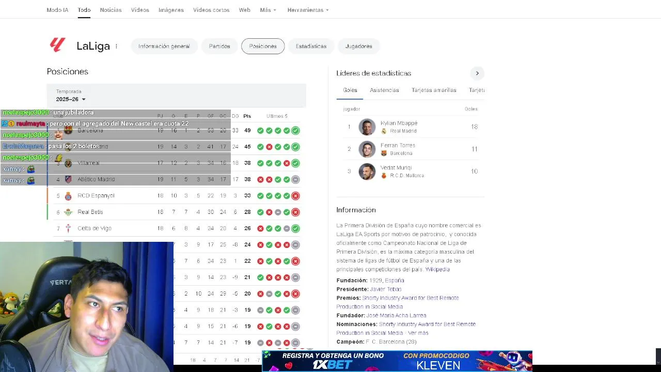Open the Videos search tab
The image size is (661, 372).
tap(140, 10)
